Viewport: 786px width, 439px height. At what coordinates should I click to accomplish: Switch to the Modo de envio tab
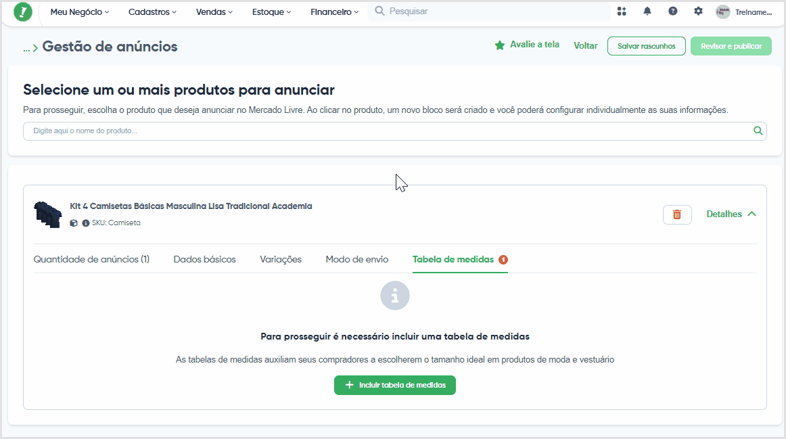(357, 260)
